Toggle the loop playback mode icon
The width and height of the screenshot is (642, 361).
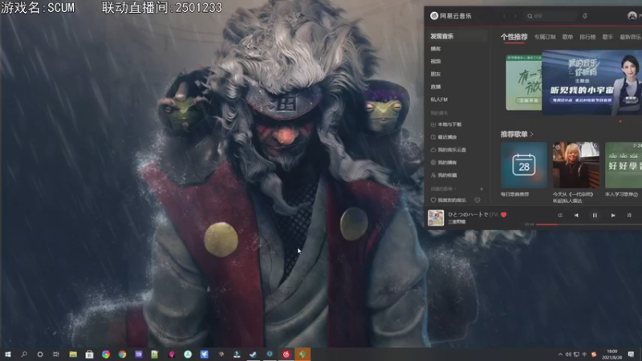tap(560, 215)
